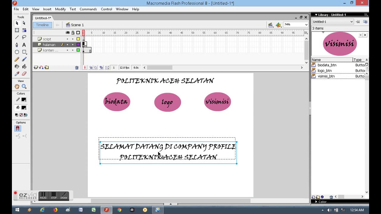Screen dimensions: 381x214
Task: Open the stage zoom percentage dropdown
Action: (x=296, y=25)
